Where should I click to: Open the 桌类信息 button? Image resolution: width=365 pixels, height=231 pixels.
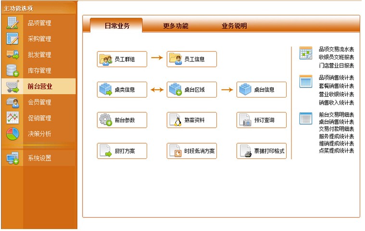coord(122,89)
